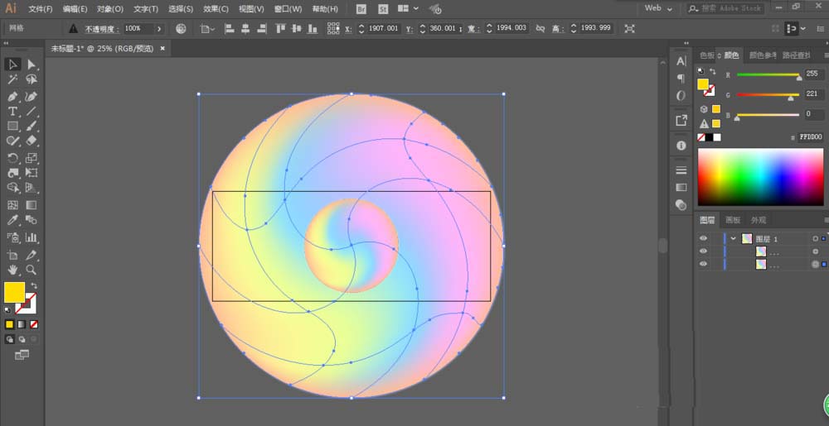Screen dimensions: 829x426
Task: Open the Character panel icon (A)
Action: click(681, 61)
